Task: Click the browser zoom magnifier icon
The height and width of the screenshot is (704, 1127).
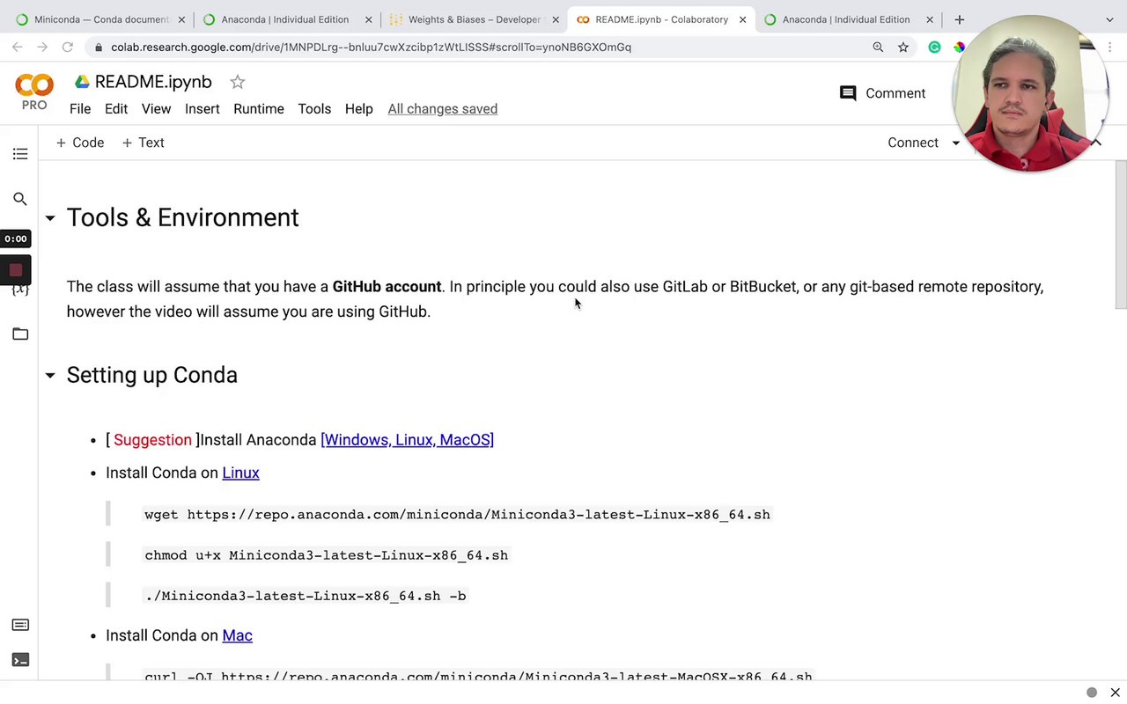Action: click(878, 48)
